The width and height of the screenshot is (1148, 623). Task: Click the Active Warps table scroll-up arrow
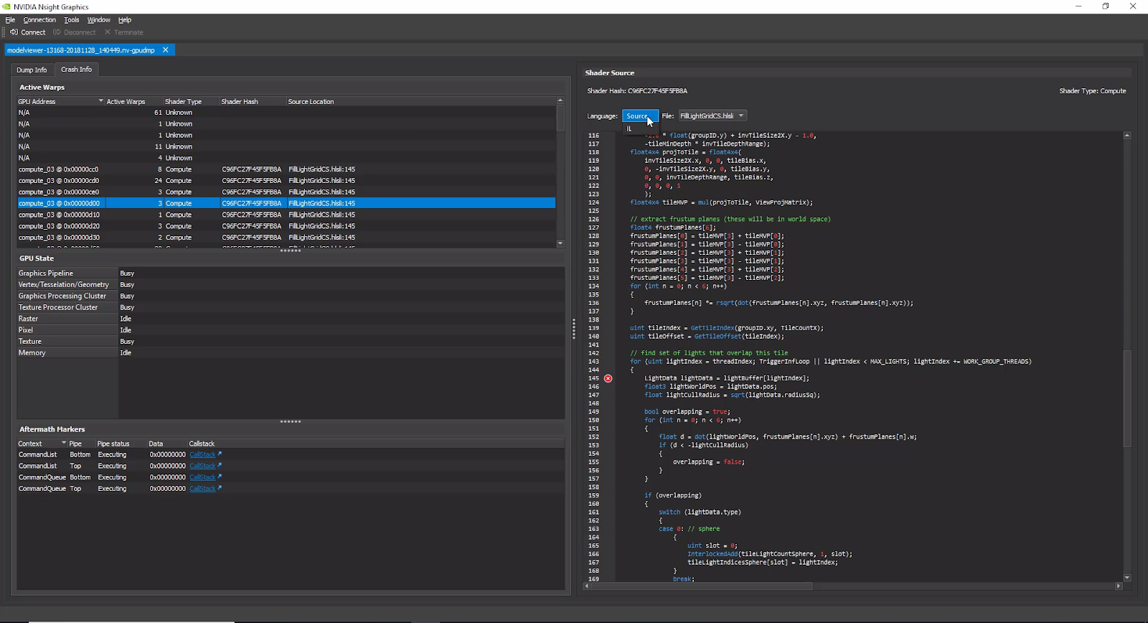(x=560, y=100)
